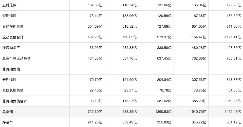This screenshot has height=127, width=243.
Task: Select the 138.96亿 short-term debt value
Action: tap(129, 16)
